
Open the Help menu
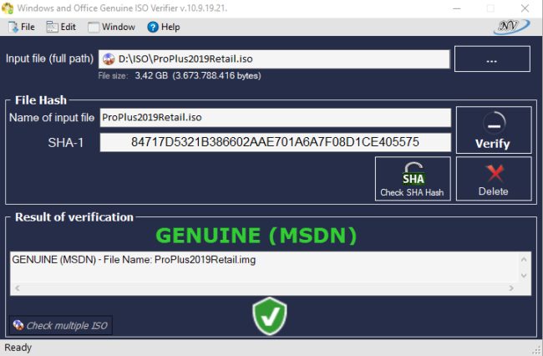tap(164, 27)
